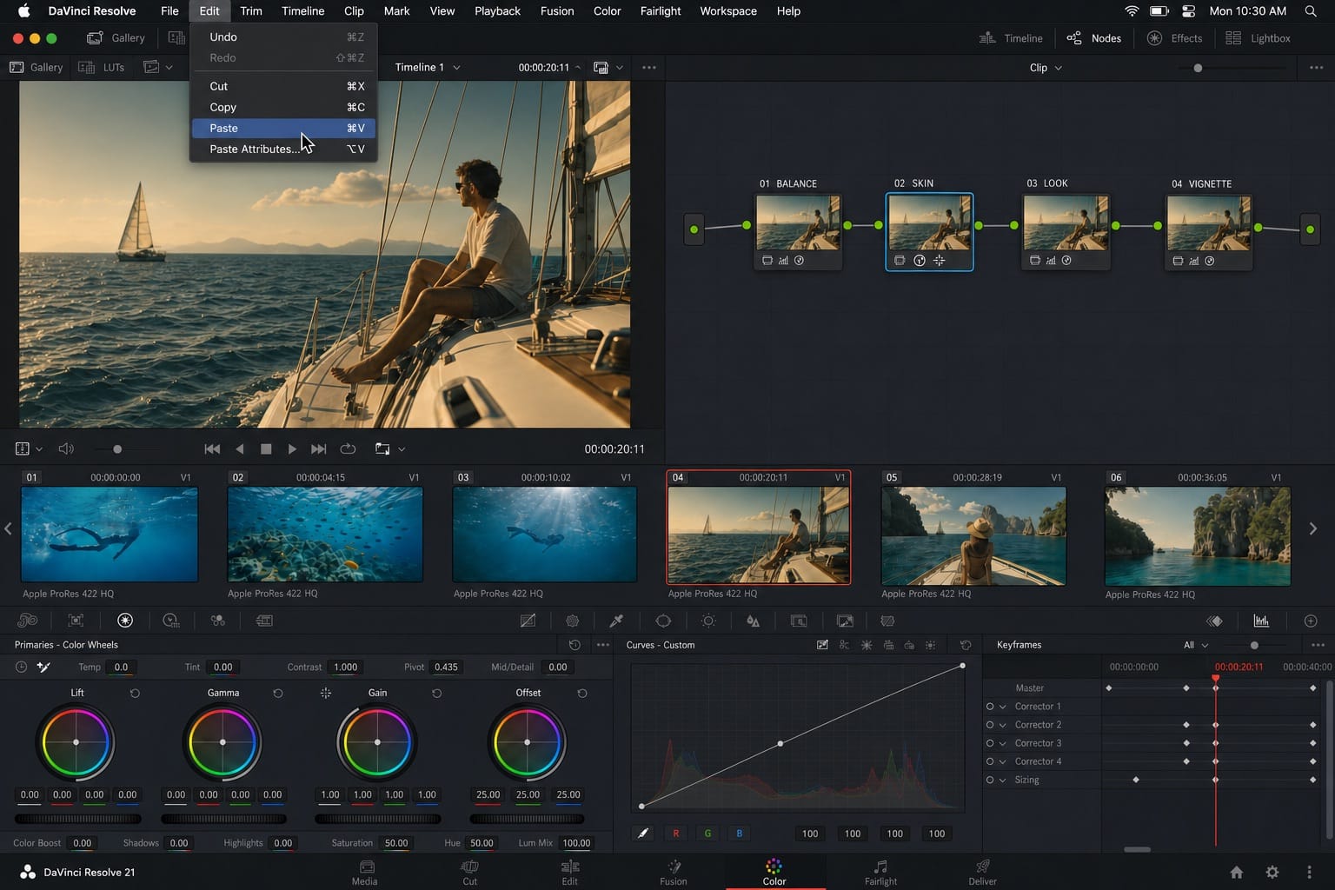Show the Keyframes panel icon

1215,621
